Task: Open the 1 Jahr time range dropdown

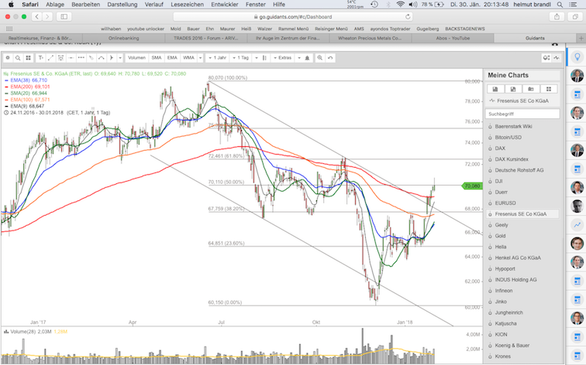Action: 218,58
